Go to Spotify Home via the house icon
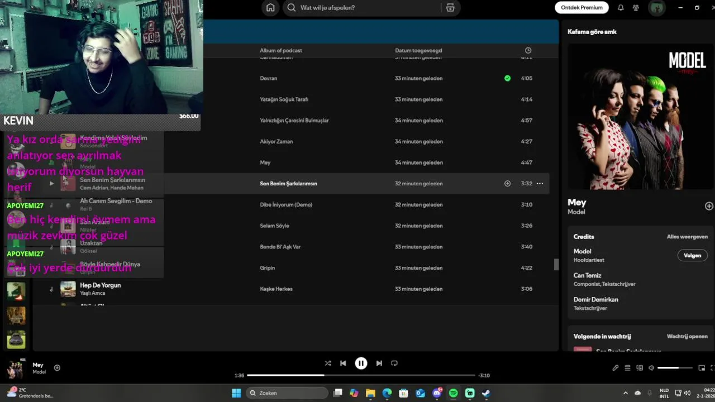 [x=270, y=8]
